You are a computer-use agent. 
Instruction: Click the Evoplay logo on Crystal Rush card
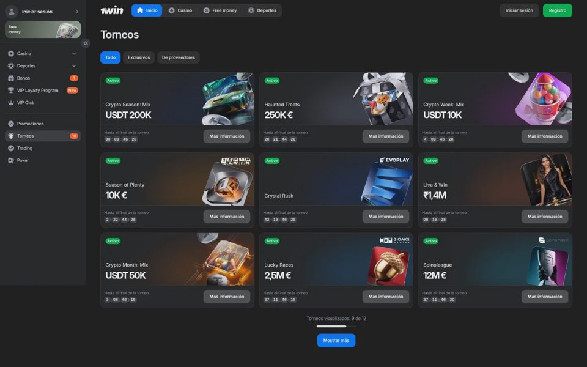(x=394, y=160)
